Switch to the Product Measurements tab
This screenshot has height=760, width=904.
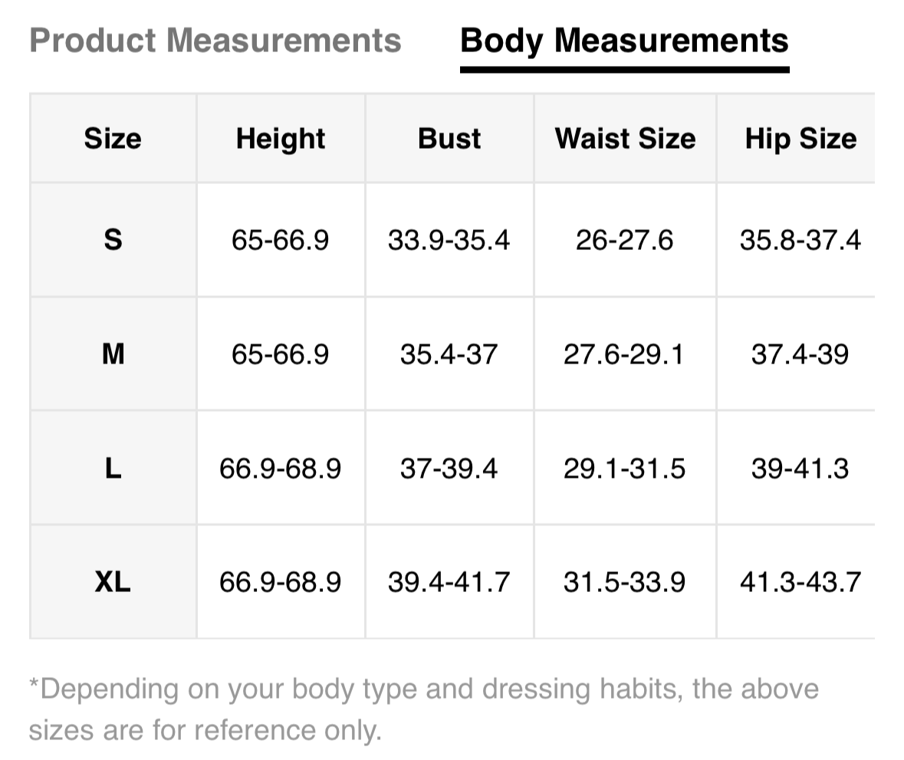[x=215, y=40]
